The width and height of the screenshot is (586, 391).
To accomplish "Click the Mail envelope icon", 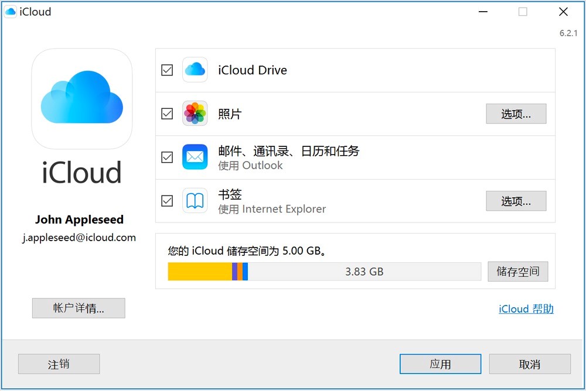I will [195, 157].
